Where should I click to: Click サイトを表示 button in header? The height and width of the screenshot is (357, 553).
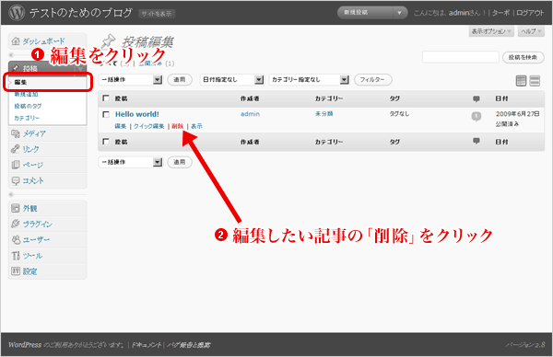pos(157,14)
